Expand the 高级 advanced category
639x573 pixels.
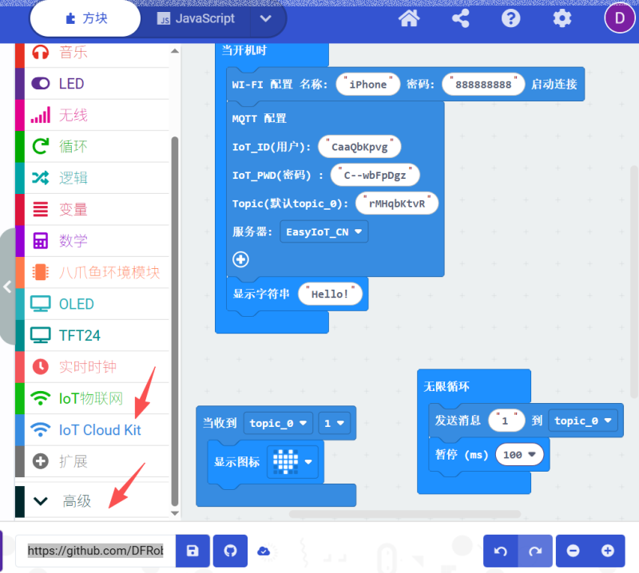77,501
